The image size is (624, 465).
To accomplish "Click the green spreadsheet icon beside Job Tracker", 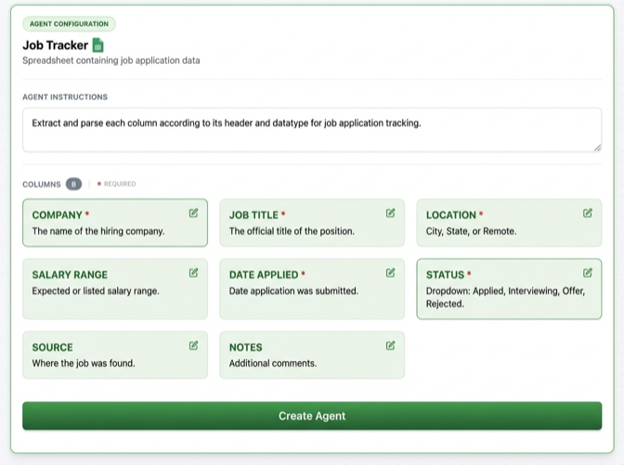I will coord(97,45).
